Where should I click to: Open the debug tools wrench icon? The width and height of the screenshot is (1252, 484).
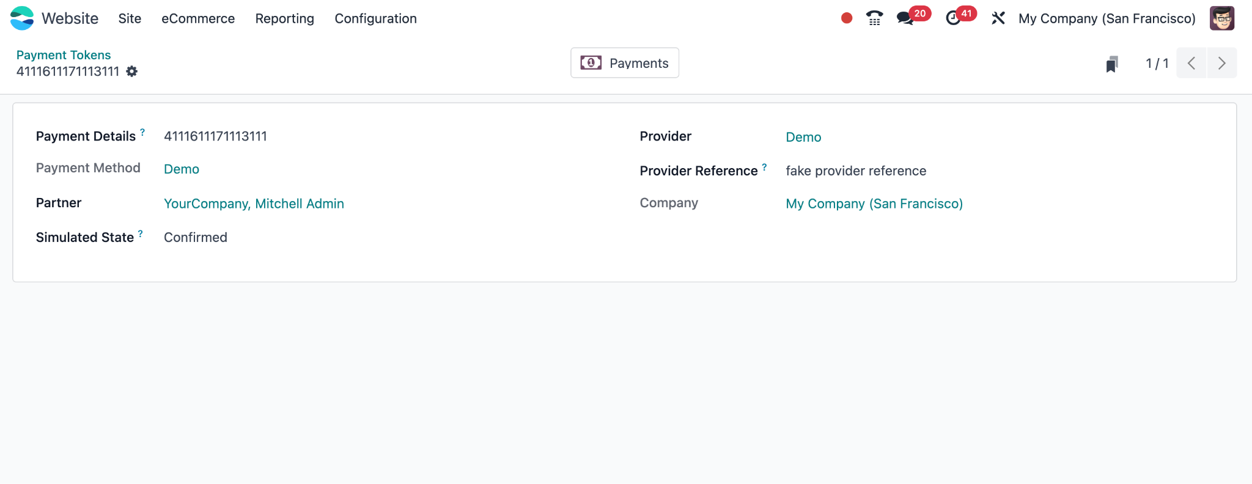pyautogui.click(x=998, y=18)
